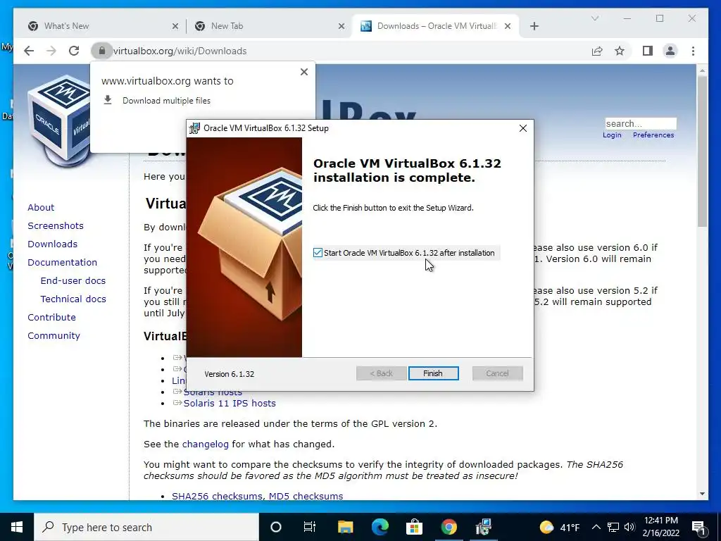The image size is (721, 541).
Task: Click the scrollbar down arrow
Action: 702,494
